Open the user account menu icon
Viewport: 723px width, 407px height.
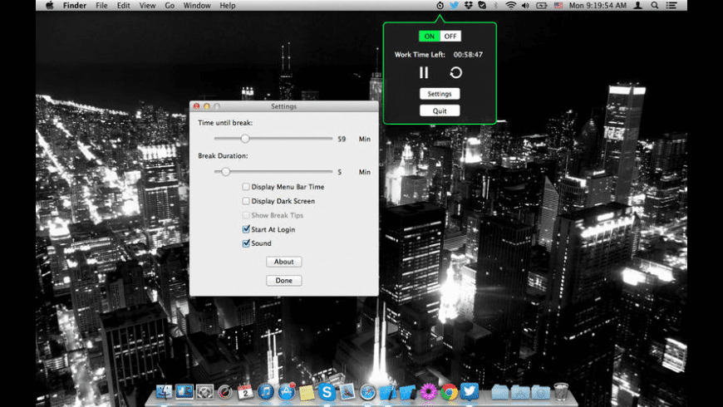tap(638, 6)
